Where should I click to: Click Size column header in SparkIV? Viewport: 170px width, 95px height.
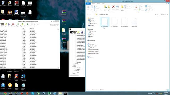23,28
